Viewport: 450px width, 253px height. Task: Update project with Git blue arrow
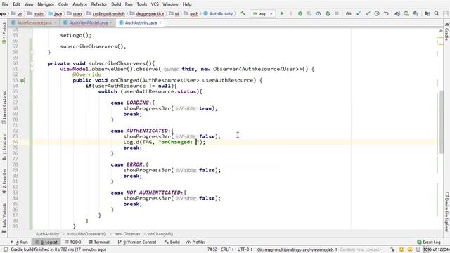point(359,13)
